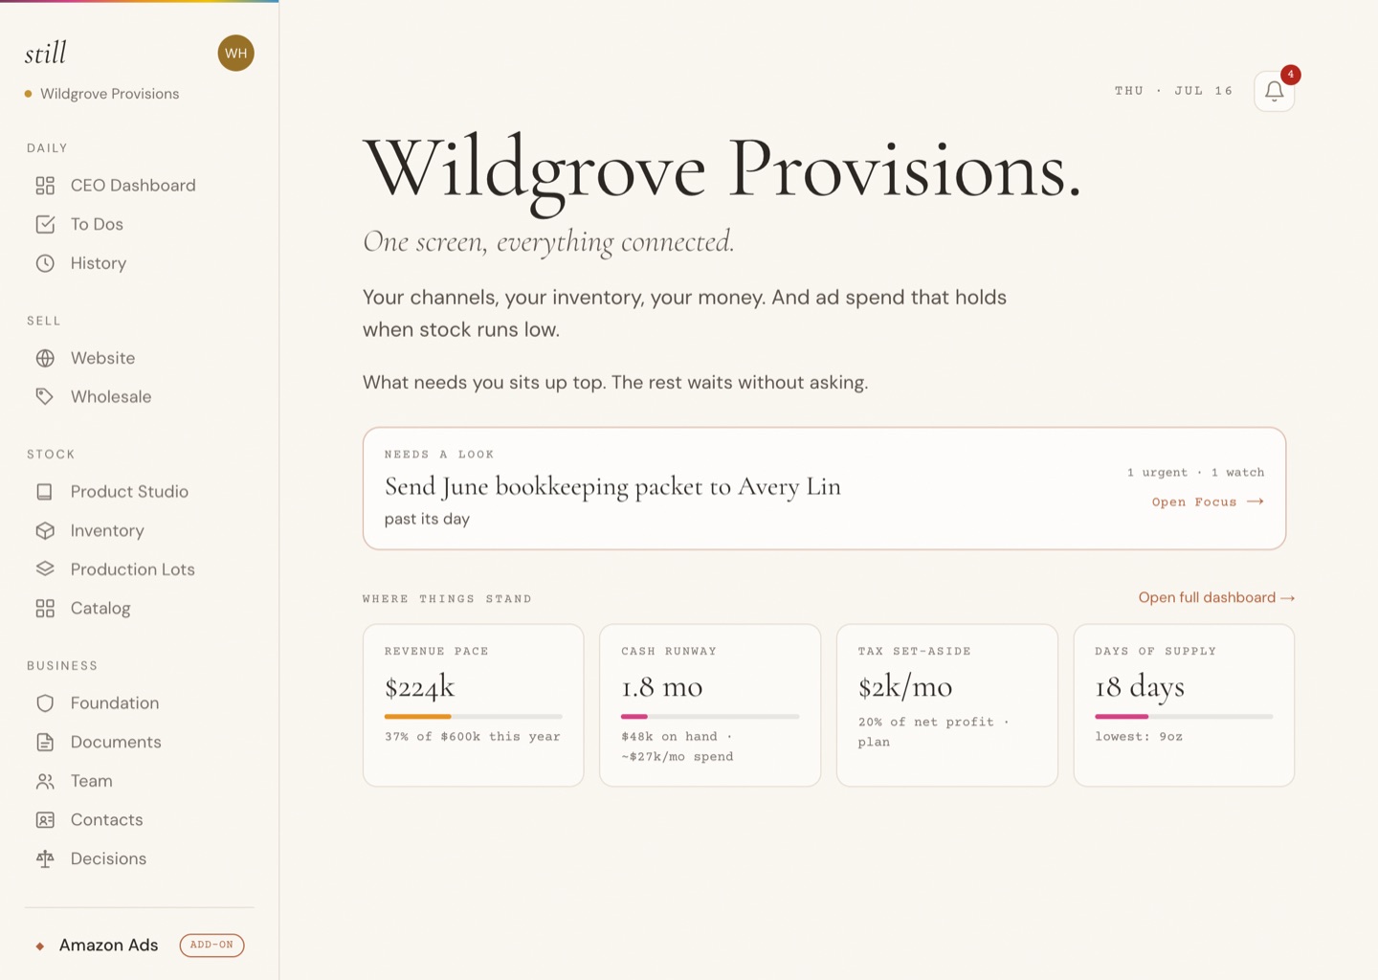This screenshot has height=980, width=1378.
Task: Open the WH user avatar
Action: pyautogui.click(x=235, y=54)
